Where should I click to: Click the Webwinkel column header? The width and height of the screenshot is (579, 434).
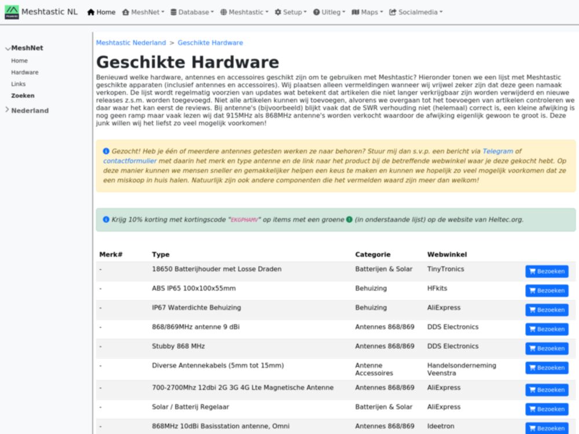tap(447, 254)
